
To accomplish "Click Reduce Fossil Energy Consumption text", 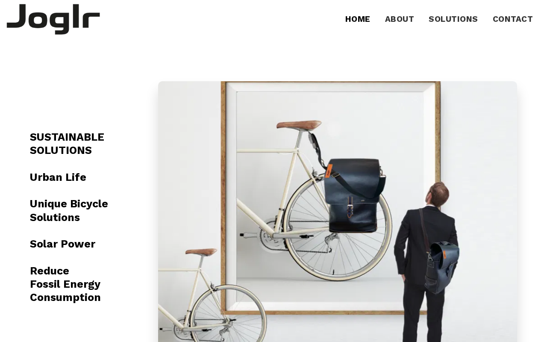I will click(x=65, y=284).
